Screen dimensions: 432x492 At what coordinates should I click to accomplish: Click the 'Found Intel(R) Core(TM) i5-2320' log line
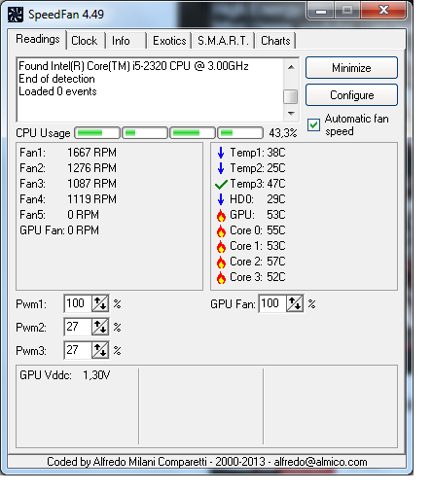coord(133,66)
